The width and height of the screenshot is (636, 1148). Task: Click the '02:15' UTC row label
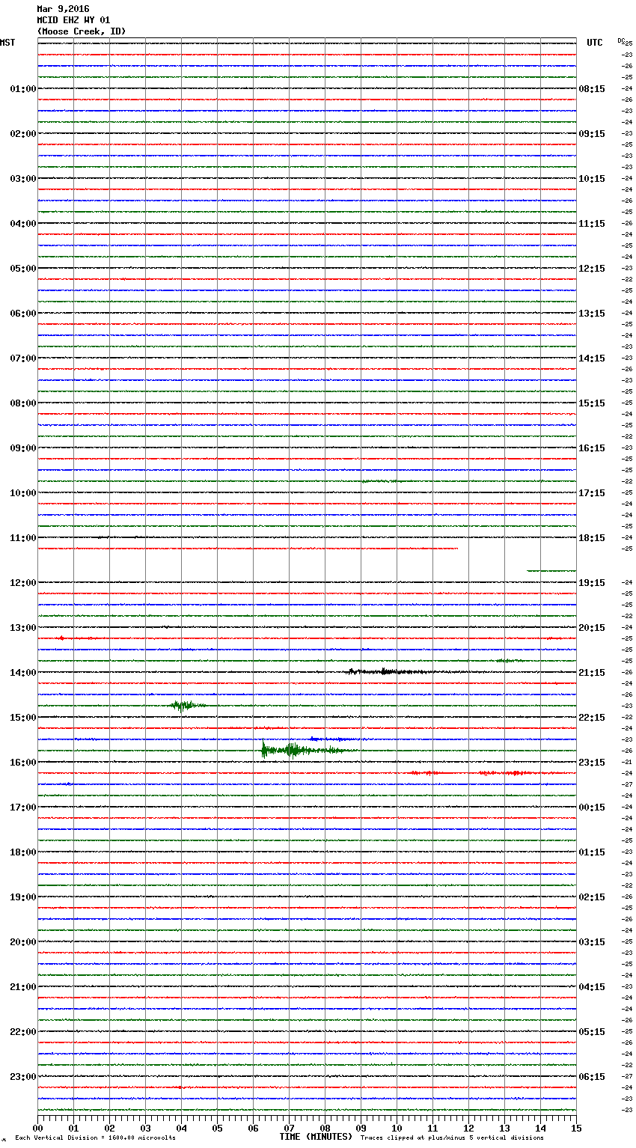tap(592, 897)
